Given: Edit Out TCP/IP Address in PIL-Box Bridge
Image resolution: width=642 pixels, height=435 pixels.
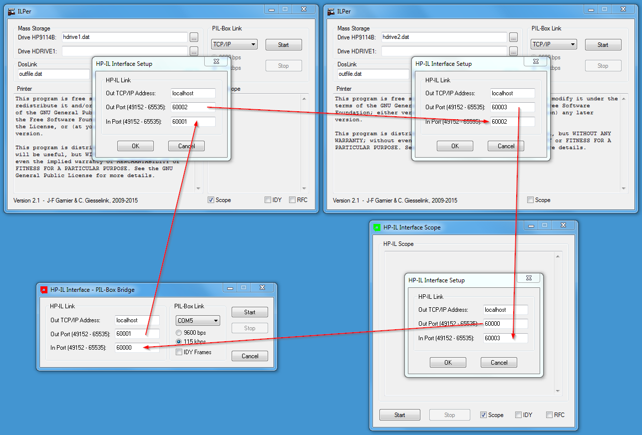Looking at the screenshot, I should pos(137,320).
